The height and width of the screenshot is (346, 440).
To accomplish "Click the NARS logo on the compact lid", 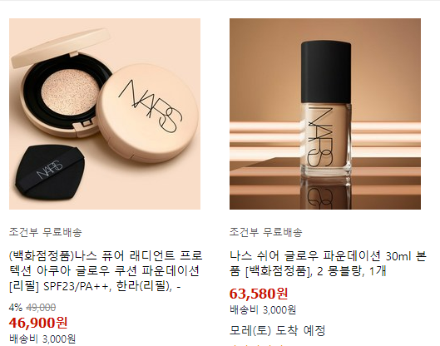I will click(150, 106).
